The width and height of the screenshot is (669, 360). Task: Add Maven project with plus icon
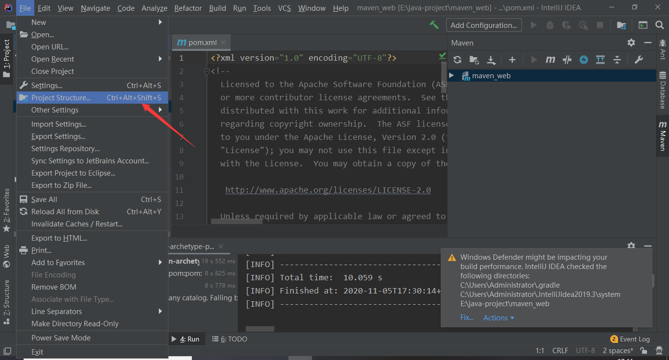point(512,60)
